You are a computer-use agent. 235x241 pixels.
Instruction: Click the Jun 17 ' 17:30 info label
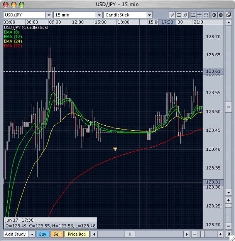pyautogui.click(x=19, y=220)
